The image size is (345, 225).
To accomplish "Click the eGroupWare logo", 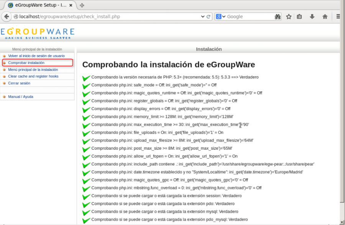I will [37, 33].
